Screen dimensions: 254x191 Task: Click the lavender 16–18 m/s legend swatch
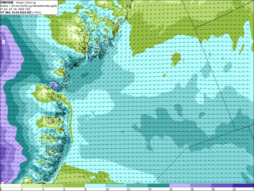tap(180, 185)
